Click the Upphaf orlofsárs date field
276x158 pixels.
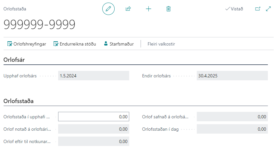point(94,76)
